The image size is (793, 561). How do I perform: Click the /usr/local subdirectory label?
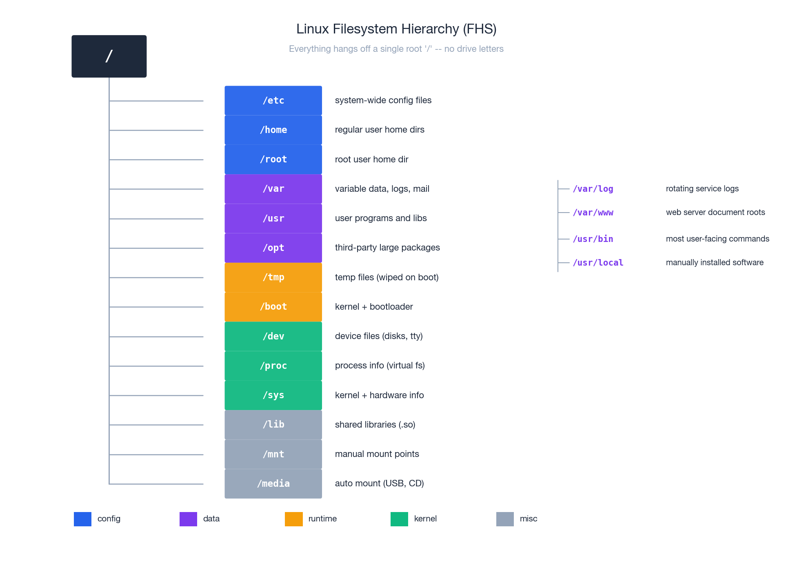pyautogui.click(x=598, y=263)
